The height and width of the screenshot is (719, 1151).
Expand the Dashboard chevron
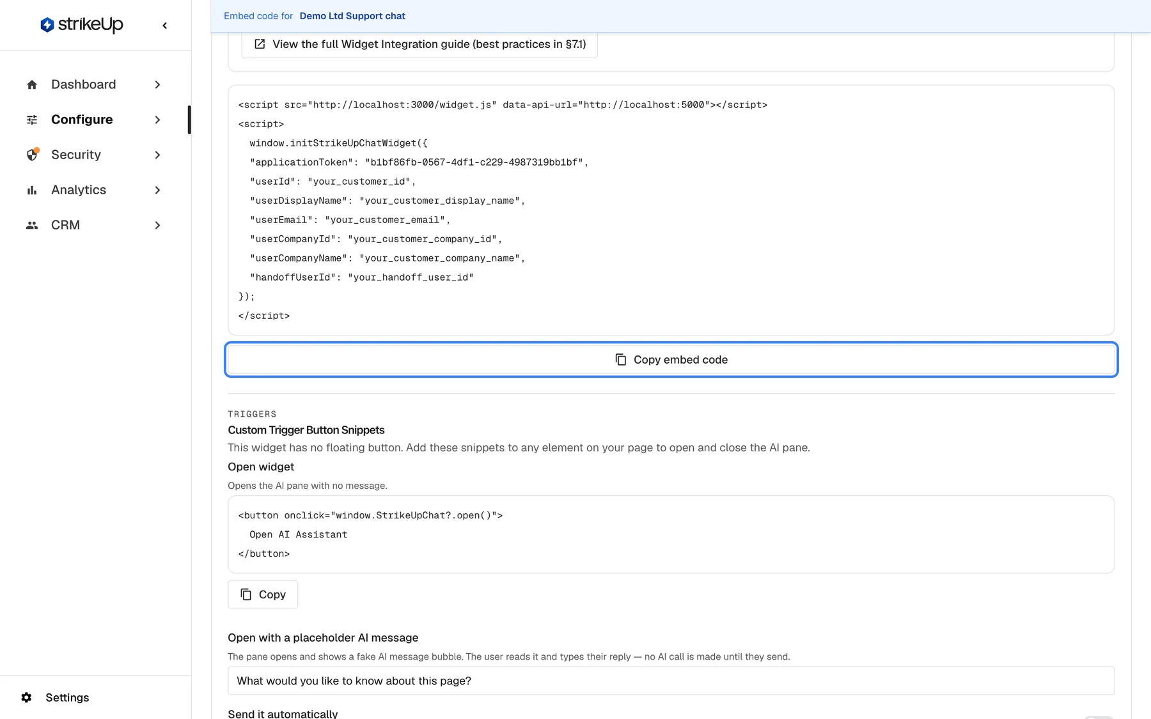tap(157, 84)
